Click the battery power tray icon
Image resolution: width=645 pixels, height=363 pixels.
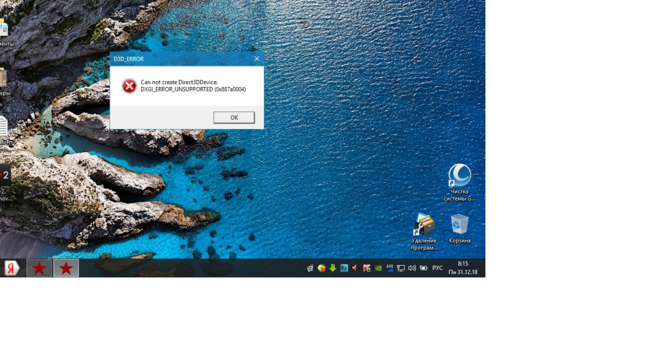click(423, 268)
